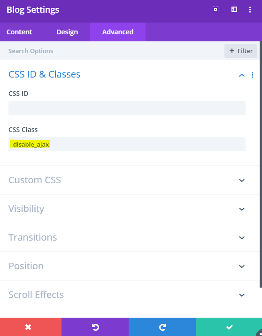
Task: Click the blue redo arrow button
Action: [162, 327]
